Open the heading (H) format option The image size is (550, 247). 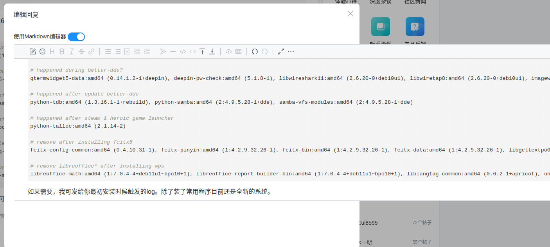pos(52,51)
